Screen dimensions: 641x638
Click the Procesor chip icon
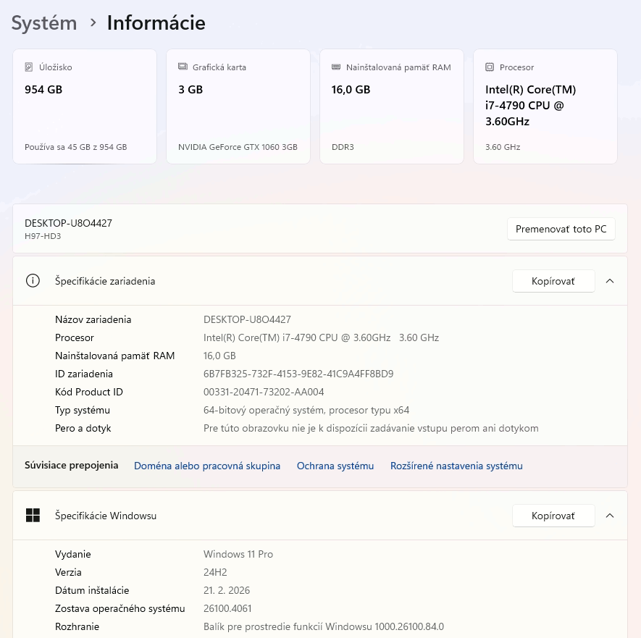490,67
